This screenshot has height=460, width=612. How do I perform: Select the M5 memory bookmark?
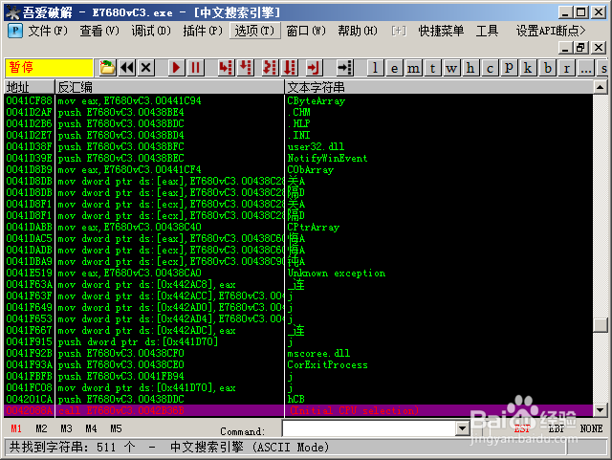tap(116, 428)
